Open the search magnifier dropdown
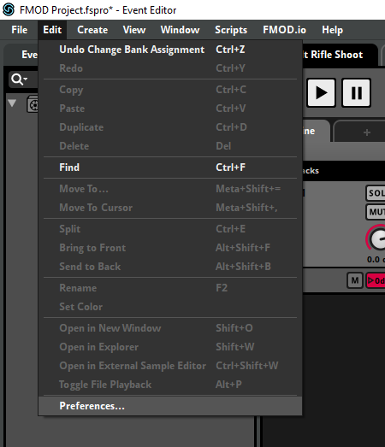This screenshot has height=447, width=385. (x=20, y=79)
